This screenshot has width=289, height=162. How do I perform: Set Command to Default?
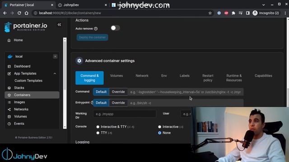click(101, 92)
